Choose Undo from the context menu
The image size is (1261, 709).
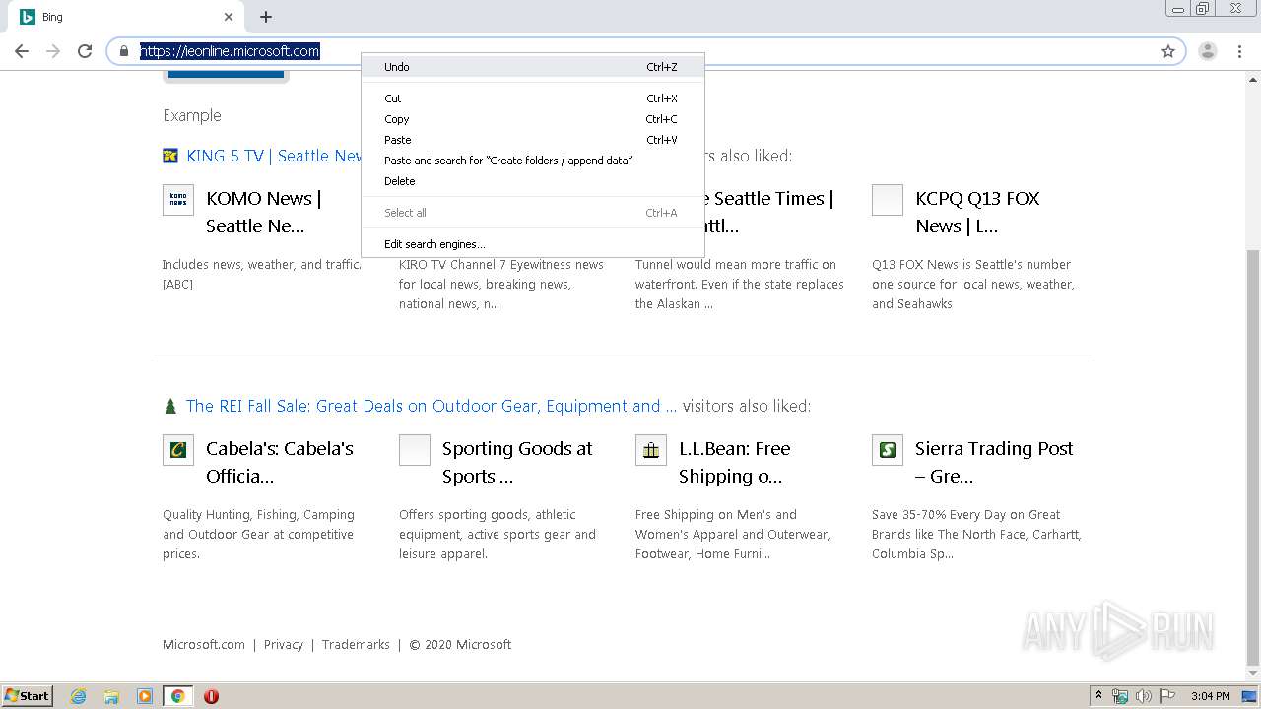click(x=533, y=67)
